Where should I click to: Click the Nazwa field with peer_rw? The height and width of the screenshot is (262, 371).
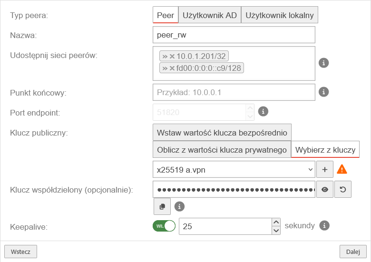(x=234, y=35)
